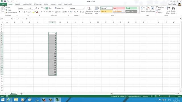The height and width of the screenshot is (102, 182).
Task: Click the zoom slider handle
Action: coord(169,96)
